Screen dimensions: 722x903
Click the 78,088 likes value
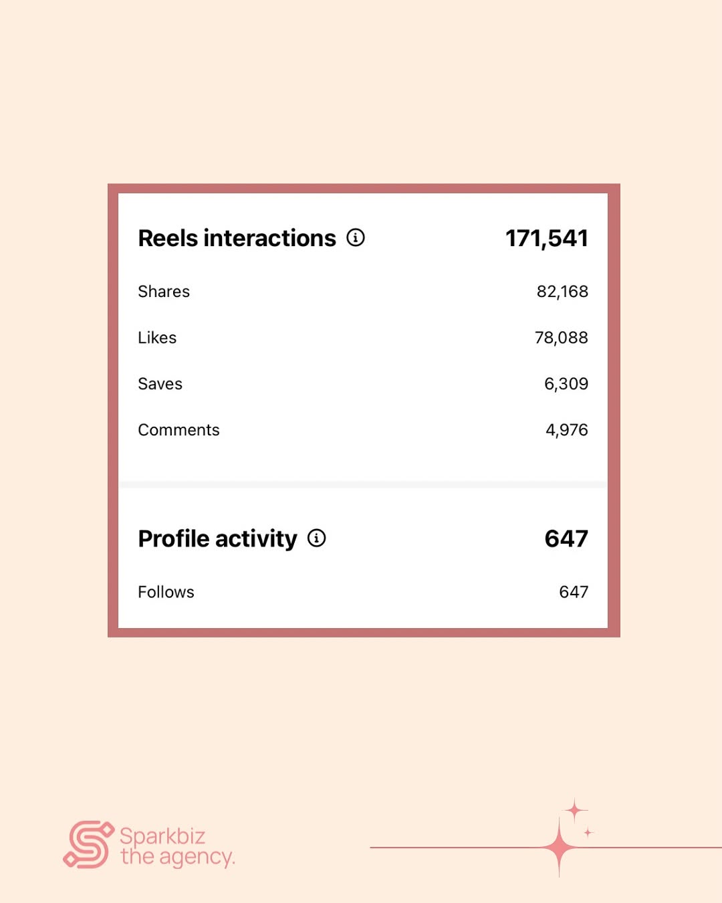pos(562,338)
